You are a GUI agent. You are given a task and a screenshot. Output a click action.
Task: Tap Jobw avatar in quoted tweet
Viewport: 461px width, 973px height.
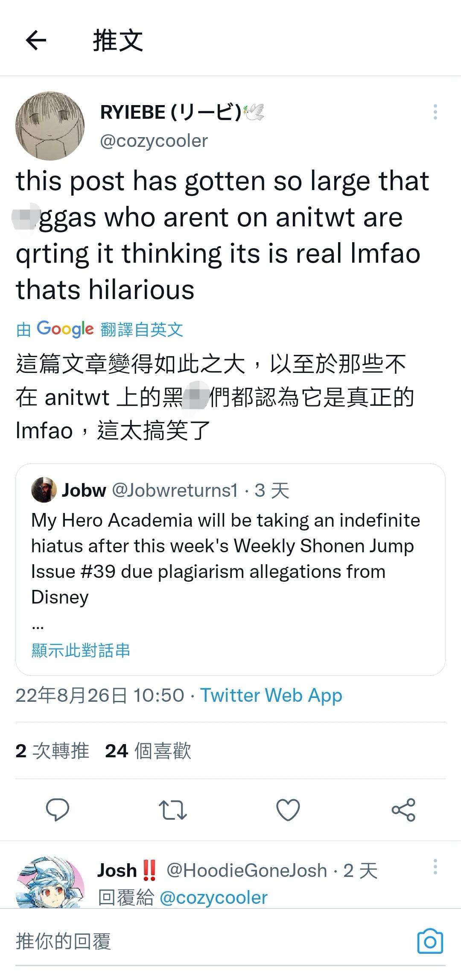pos(44,490)
